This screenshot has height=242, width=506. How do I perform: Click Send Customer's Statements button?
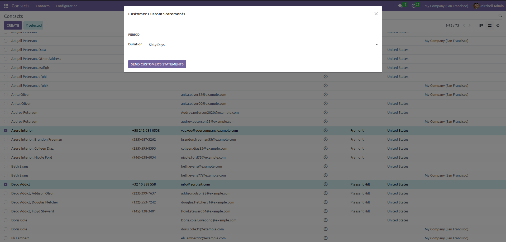pos(157,64)
